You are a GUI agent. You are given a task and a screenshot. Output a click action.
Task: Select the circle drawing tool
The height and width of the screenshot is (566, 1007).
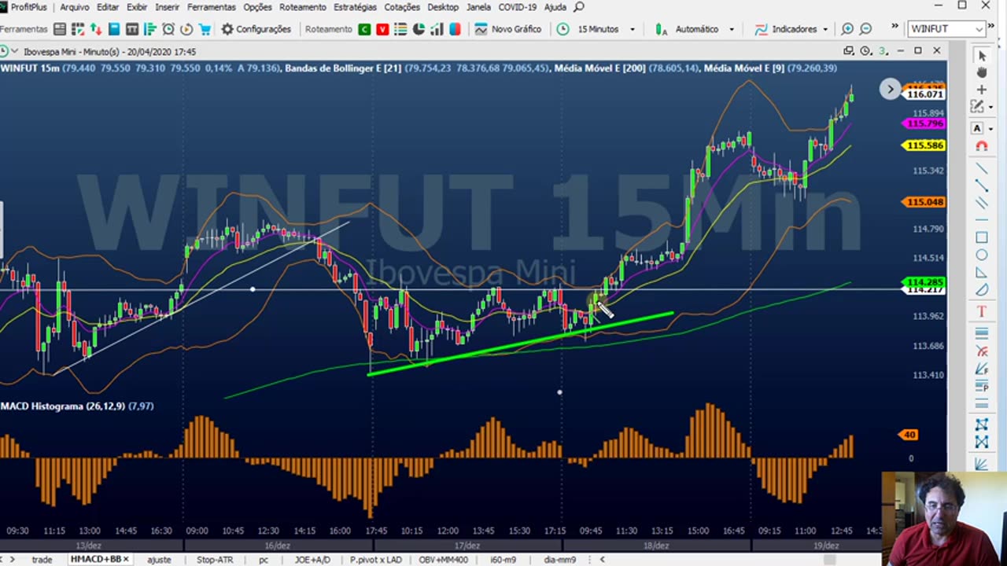coord(981,255)
